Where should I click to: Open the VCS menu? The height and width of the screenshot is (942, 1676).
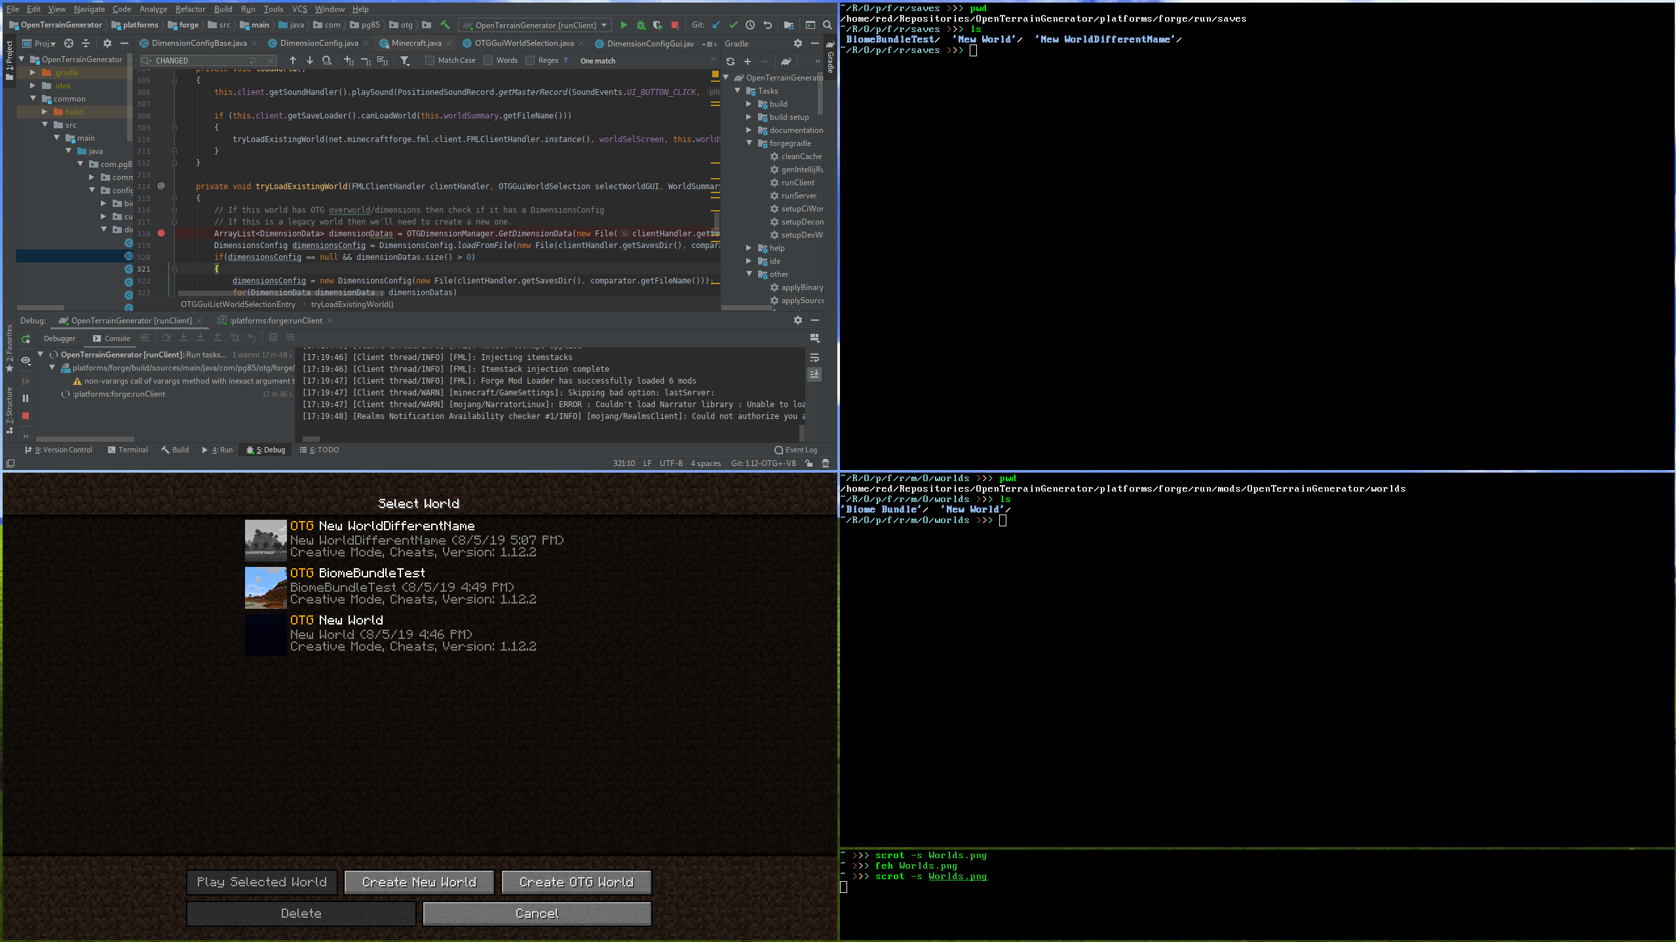(299, 9)
